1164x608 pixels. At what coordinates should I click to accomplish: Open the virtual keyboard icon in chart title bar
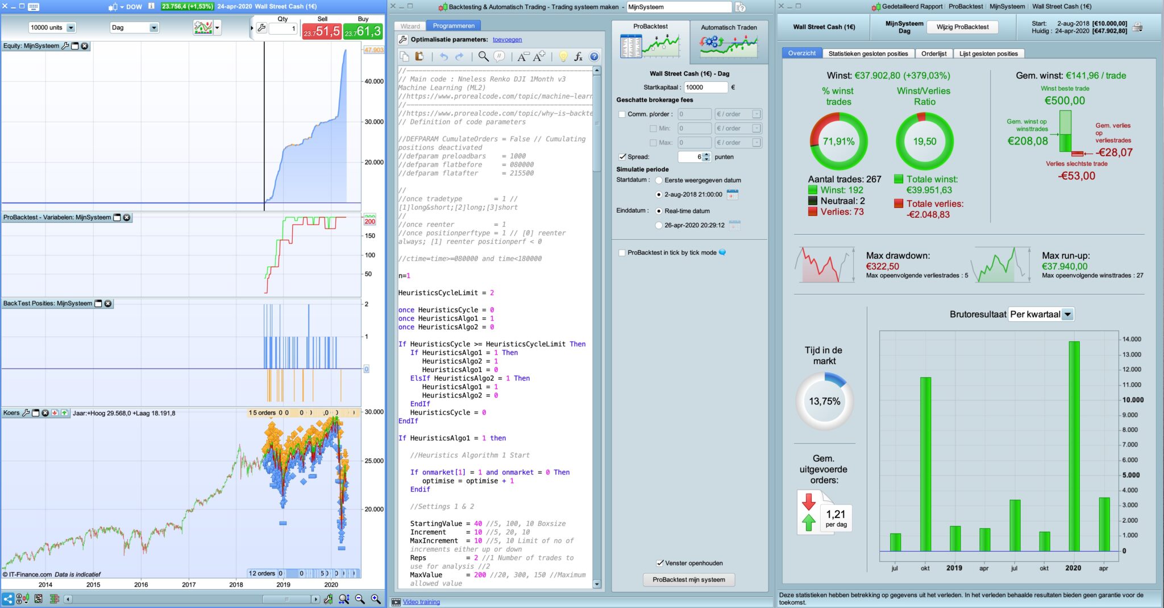[34, 7]
